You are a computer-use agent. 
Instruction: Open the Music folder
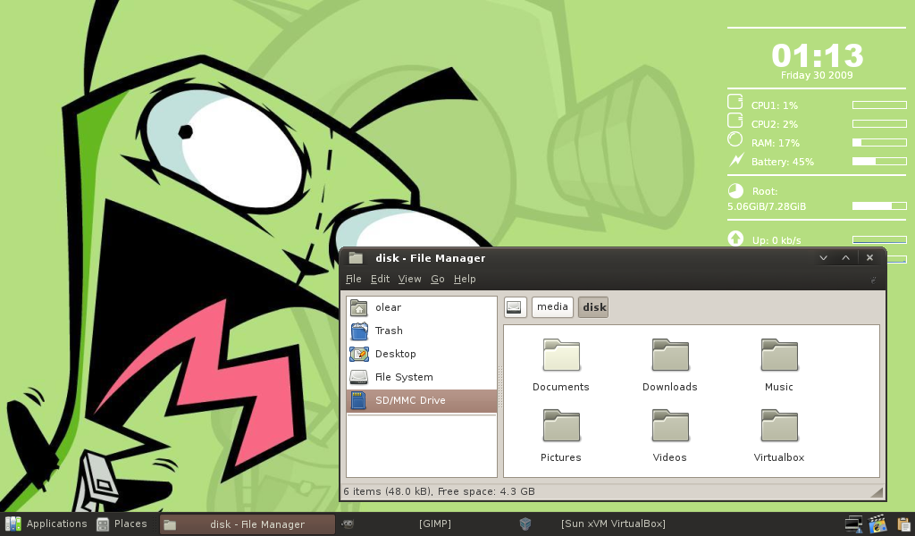pyautogui.click(x=779, y=365)
